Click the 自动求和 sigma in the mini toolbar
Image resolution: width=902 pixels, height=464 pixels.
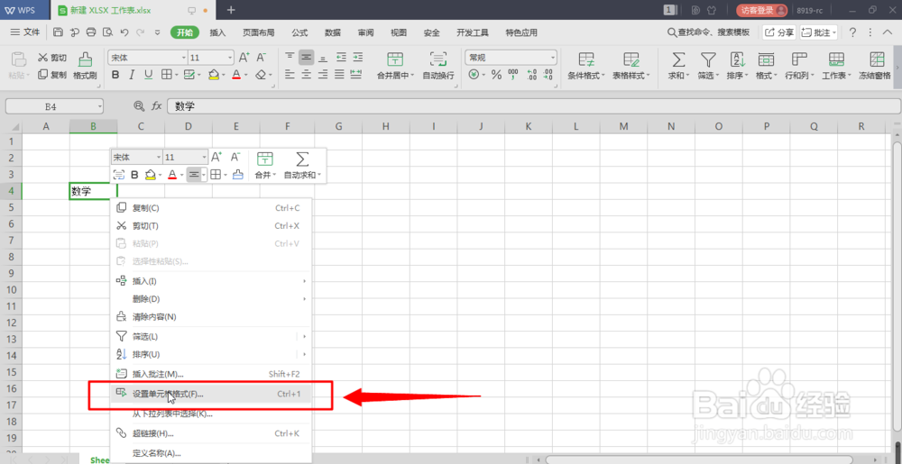(302, 159)
